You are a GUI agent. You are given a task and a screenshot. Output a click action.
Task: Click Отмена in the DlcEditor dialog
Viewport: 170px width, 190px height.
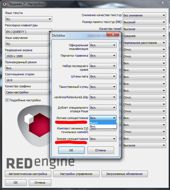point(101,150)
